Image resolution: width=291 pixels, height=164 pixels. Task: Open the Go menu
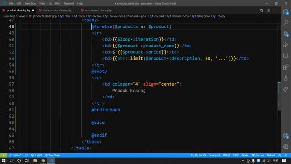tap(50, 3)
